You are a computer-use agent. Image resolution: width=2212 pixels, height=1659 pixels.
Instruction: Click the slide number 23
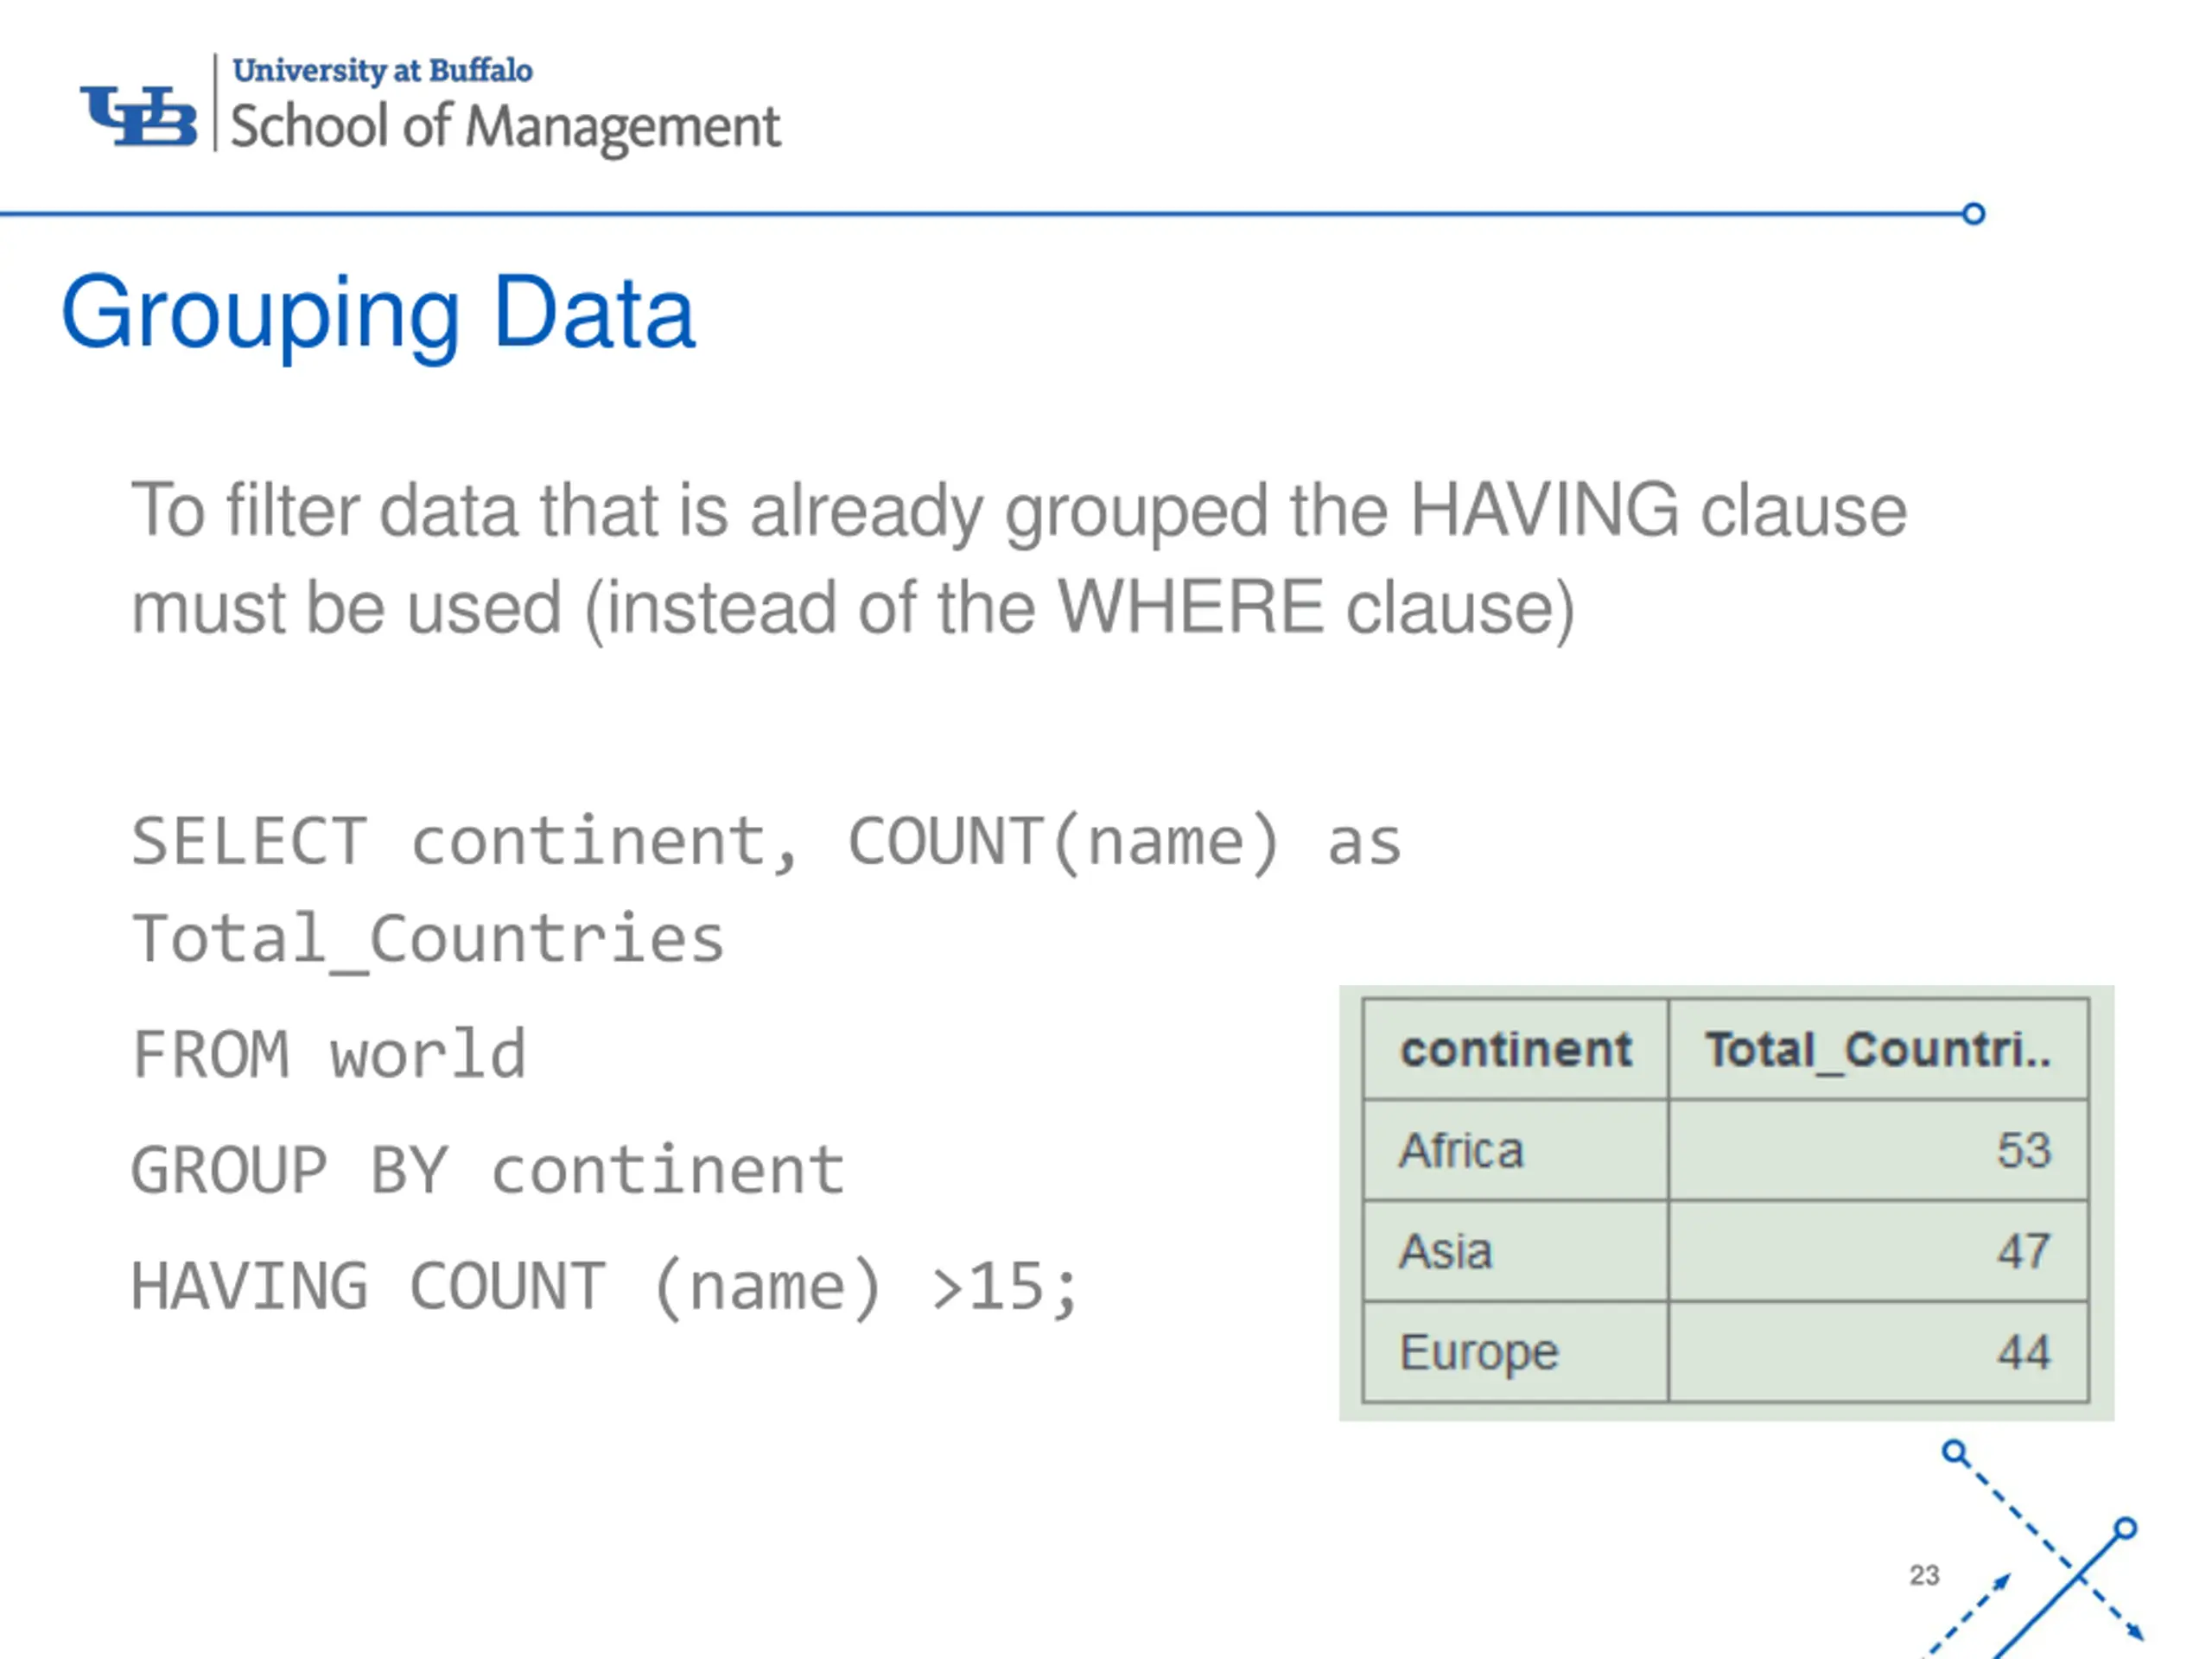(1924, 1575)
